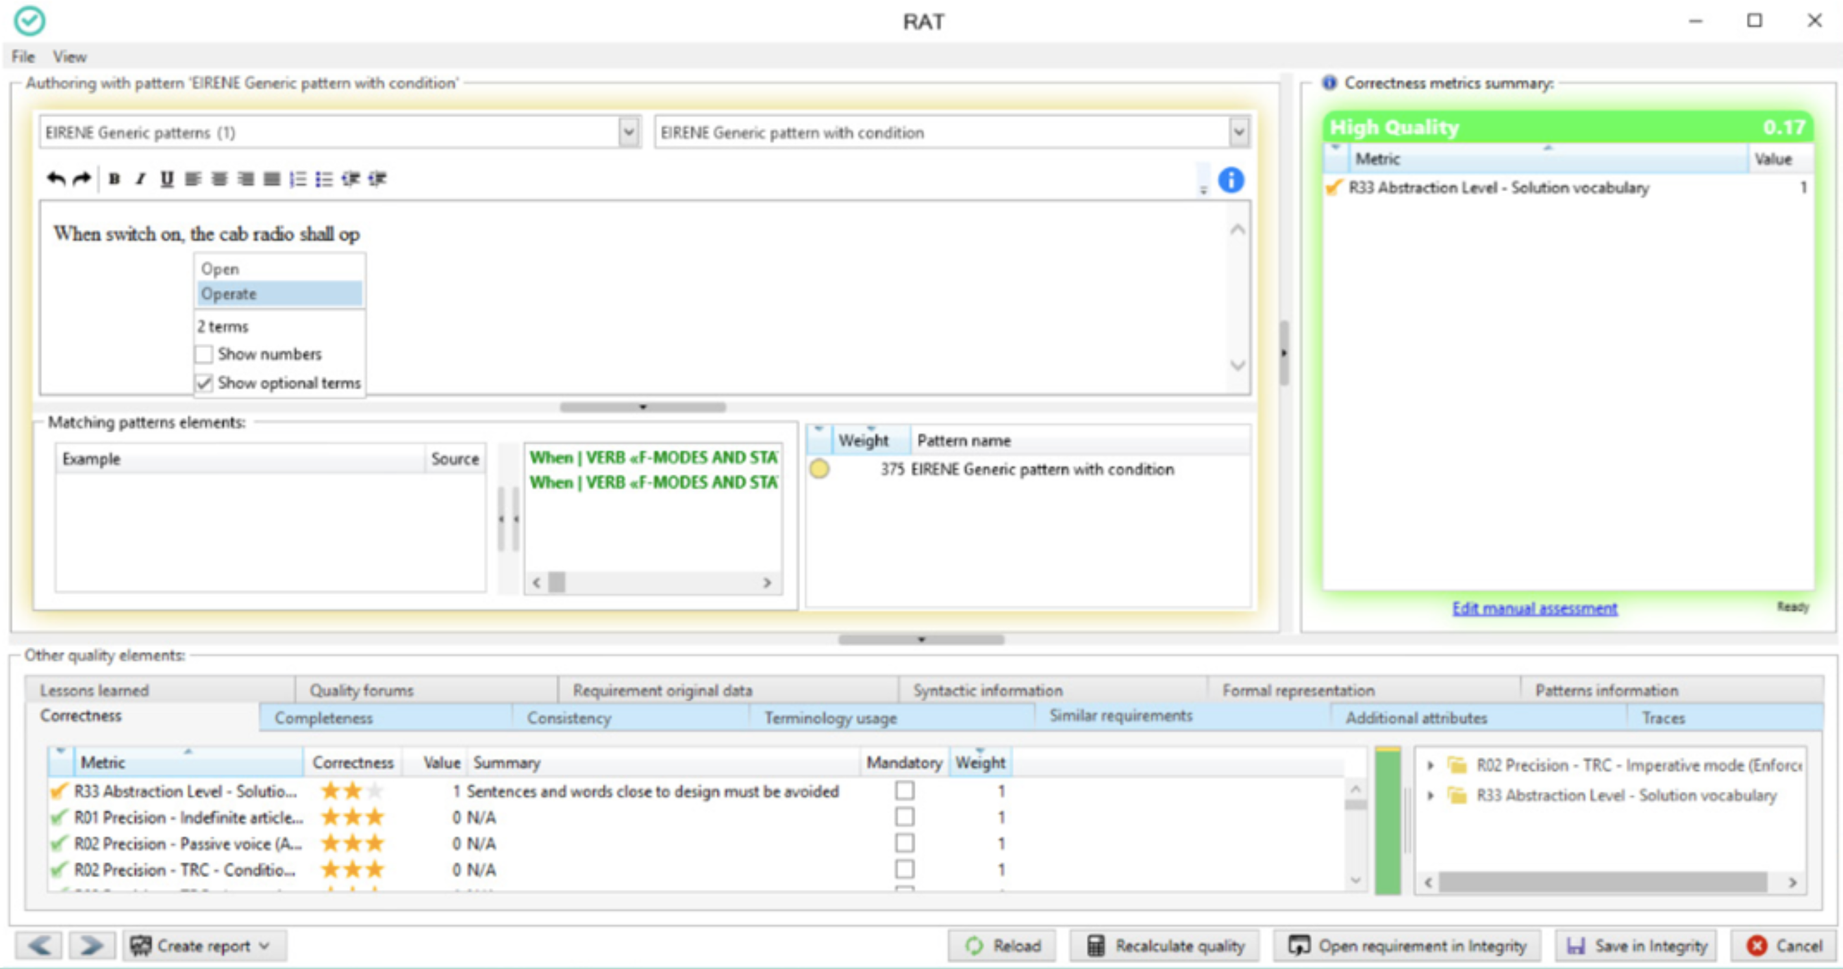Enable the Show numbers checkbox
Viewport: 1843px width, 969px height.
(x=204, y=354)
